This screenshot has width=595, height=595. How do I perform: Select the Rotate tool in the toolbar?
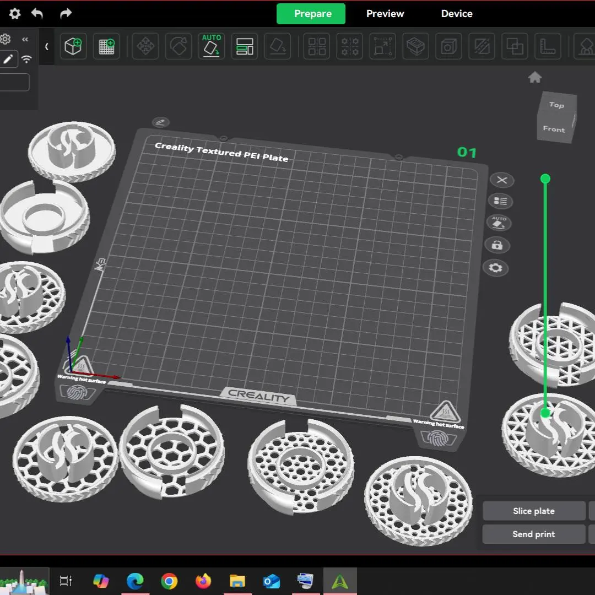coord(178,46)
